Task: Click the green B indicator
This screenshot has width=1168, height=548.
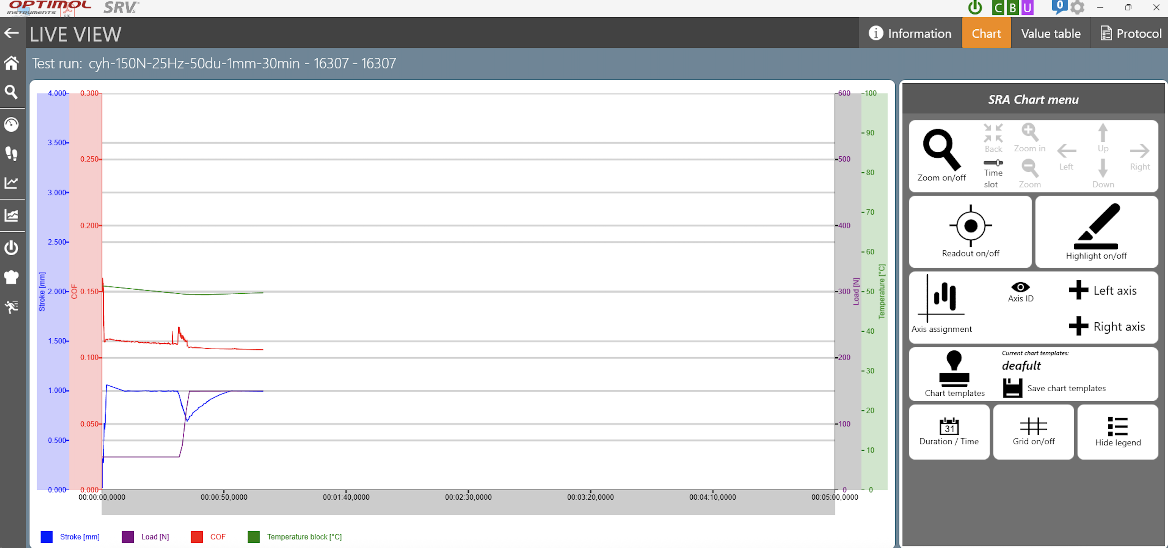Action: 1012,8
